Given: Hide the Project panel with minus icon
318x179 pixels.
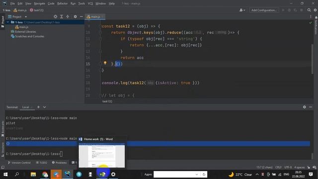Looking at the screenshot, I should coord(81,16).
